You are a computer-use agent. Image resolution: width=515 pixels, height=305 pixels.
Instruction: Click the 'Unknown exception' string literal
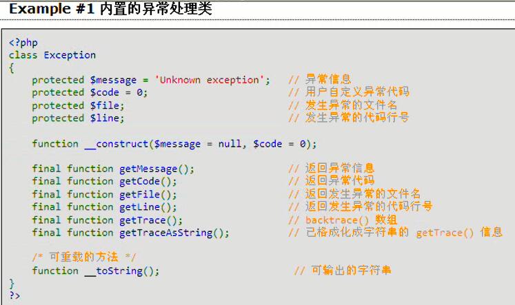[210, 80]
